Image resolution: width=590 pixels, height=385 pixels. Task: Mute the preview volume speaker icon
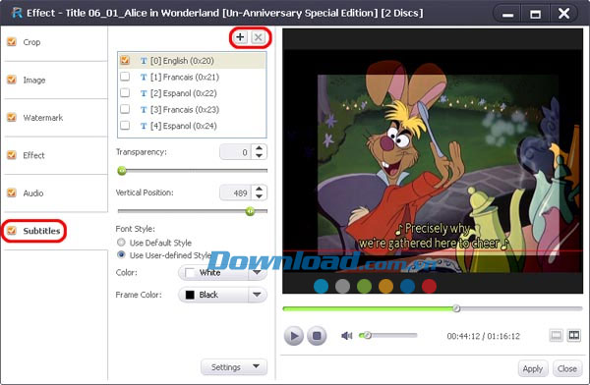346,335
